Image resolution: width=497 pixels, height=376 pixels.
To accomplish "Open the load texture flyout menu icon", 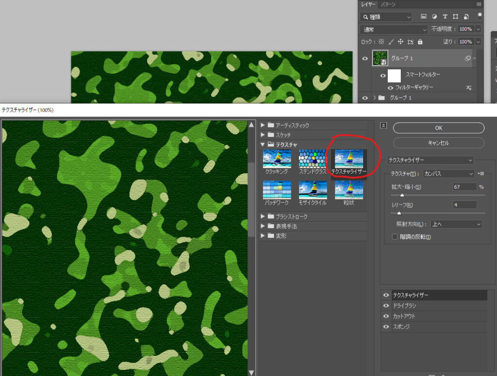I will pos(481,174).
